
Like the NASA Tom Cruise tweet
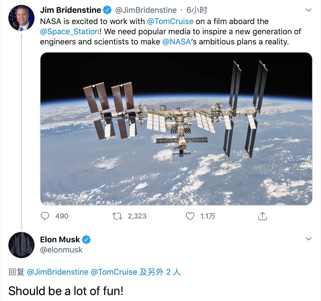click(190, 216)
